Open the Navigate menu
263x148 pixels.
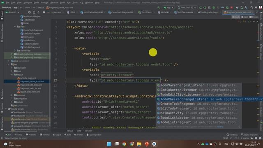(x=28, y=3)
